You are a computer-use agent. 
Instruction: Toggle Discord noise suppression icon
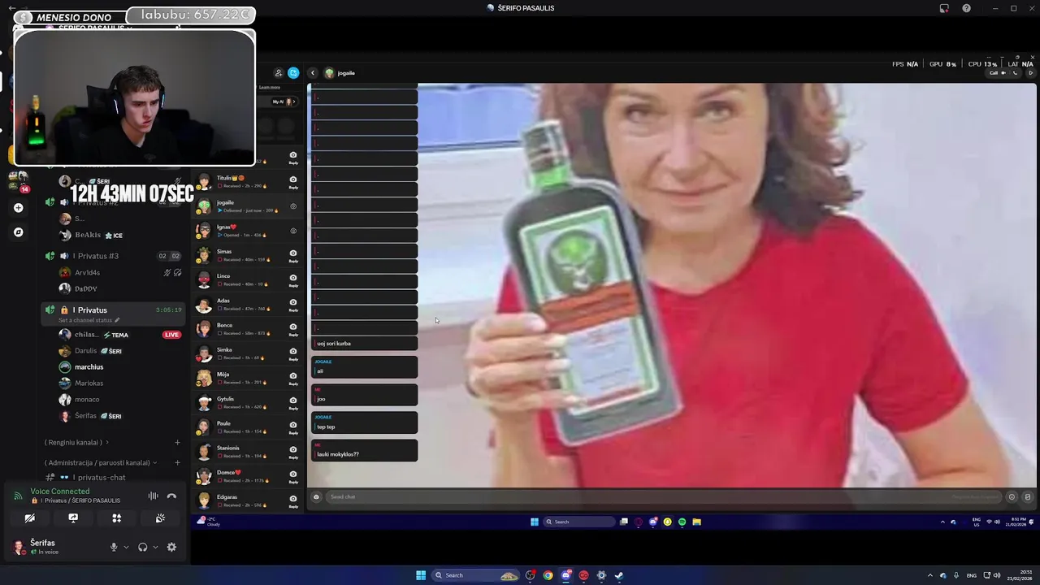153,496
